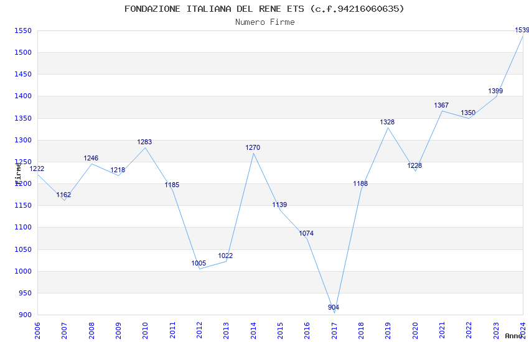Click the data label 1005
The height and width of the screenshot is (342, 529).
(199, 263)
